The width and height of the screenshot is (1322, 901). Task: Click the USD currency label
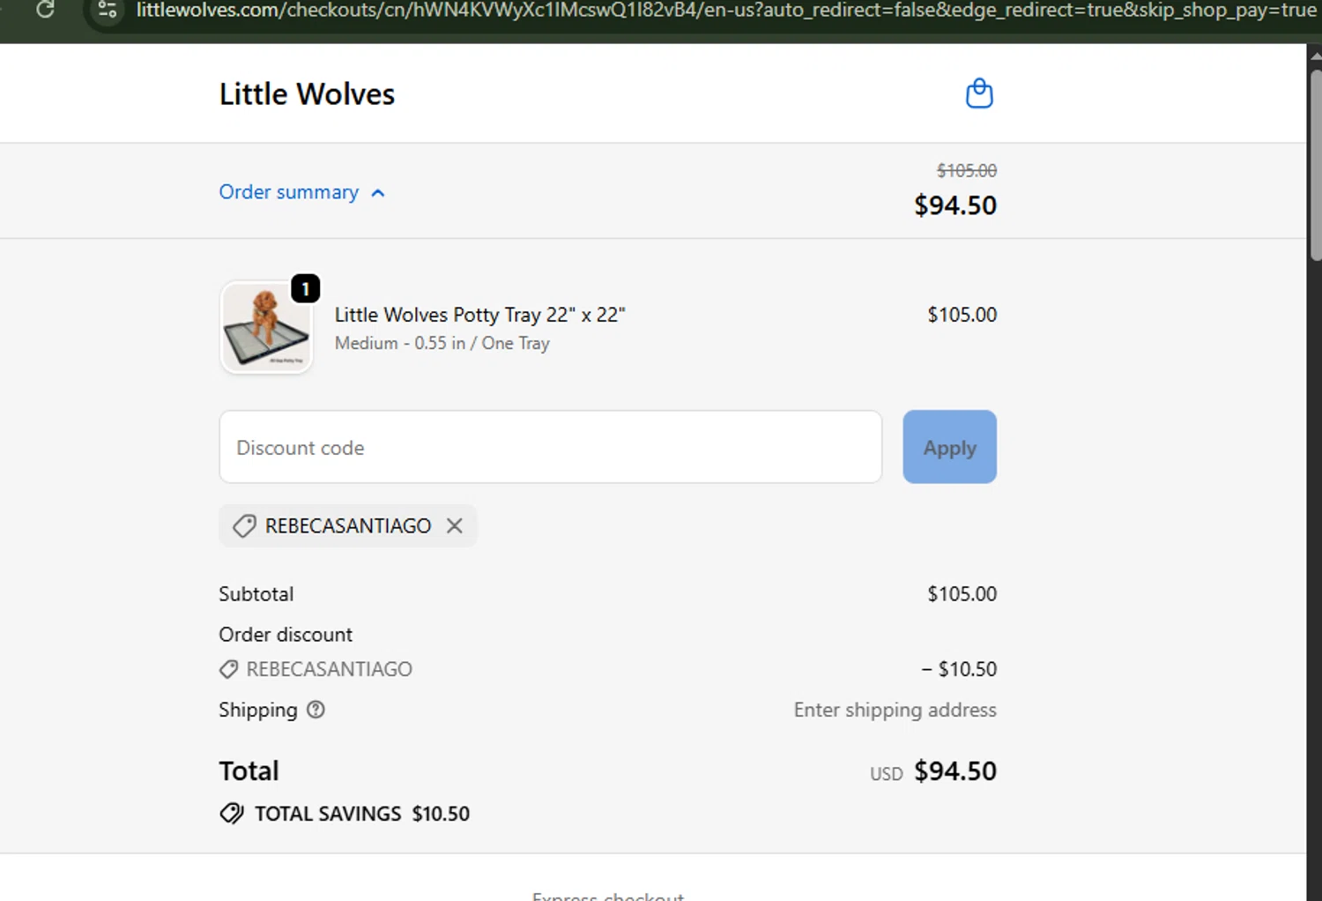point(887,774)
